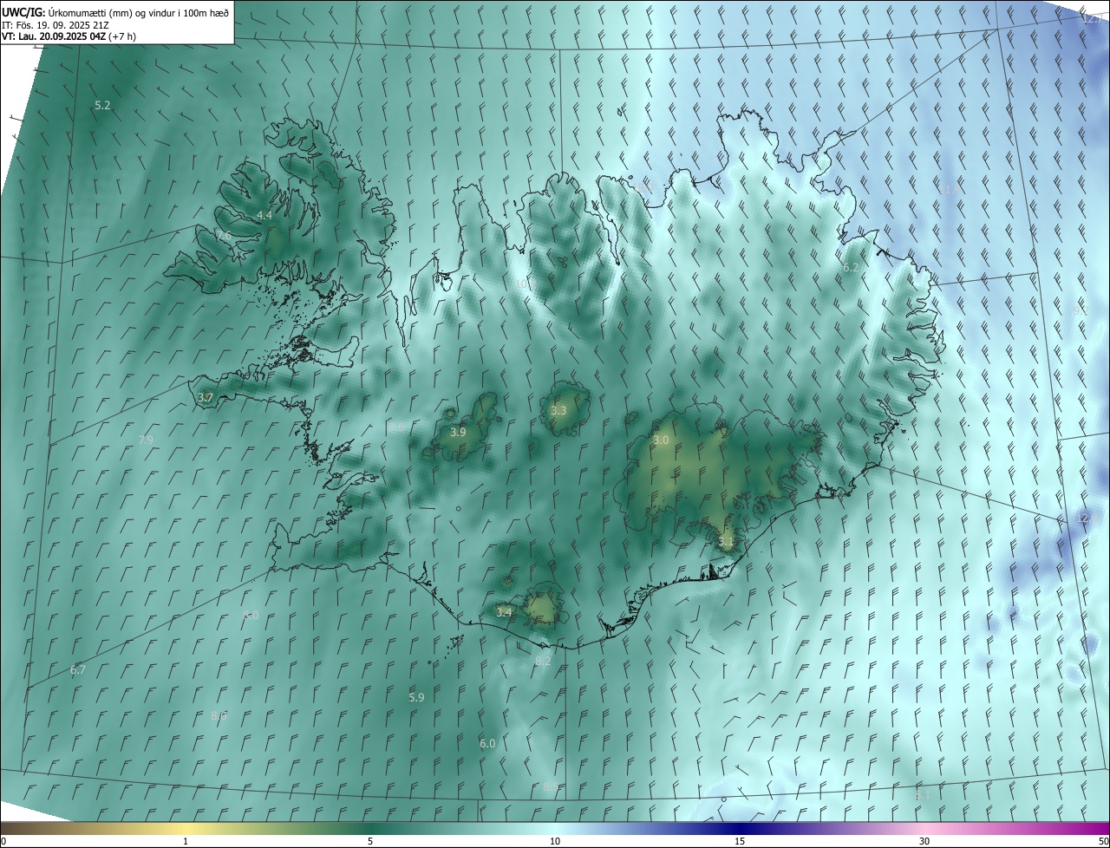Click the 5.9 value in the southern sea
The height and width of the screenshot is (848, 1110).
tap(416, 697)
